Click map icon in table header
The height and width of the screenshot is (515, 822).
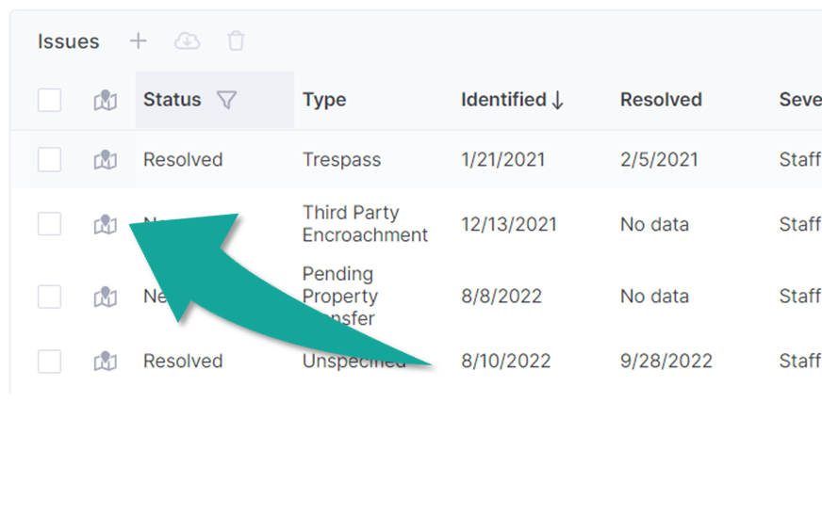point(106,100)
